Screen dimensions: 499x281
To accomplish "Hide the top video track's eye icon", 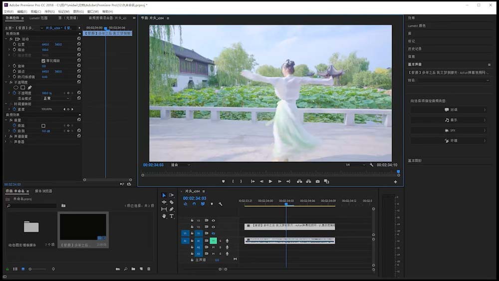I will tap(213, 220).
